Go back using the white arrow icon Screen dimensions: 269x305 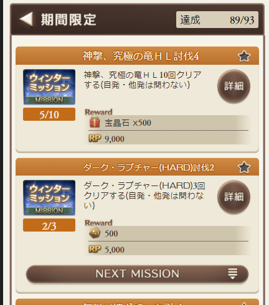[26, 19]
